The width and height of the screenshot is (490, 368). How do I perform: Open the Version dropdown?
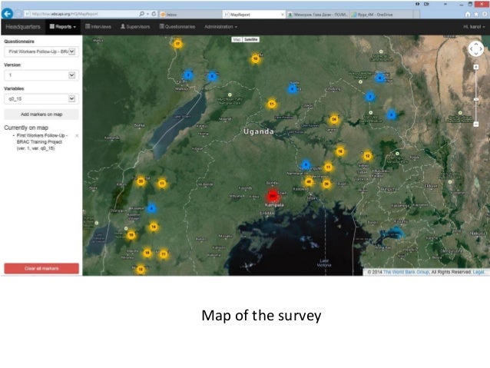tap(41, 75)
